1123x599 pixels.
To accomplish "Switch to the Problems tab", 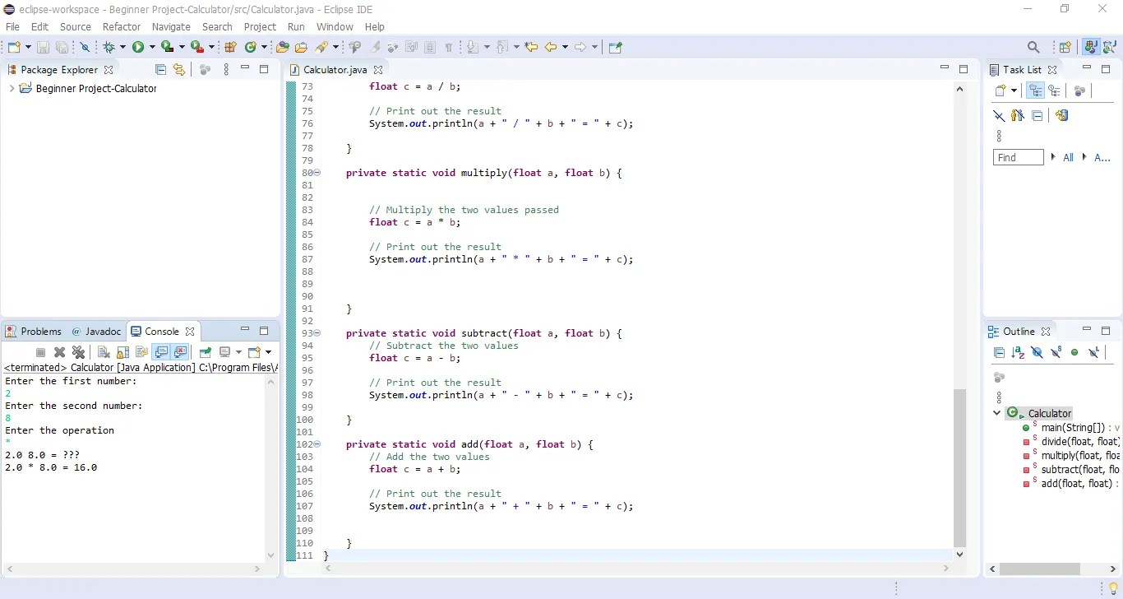I will (41, 332).
